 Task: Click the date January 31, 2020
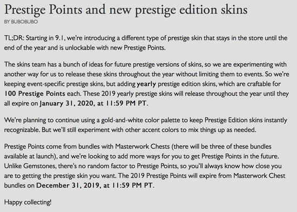(x=66, y=103)
